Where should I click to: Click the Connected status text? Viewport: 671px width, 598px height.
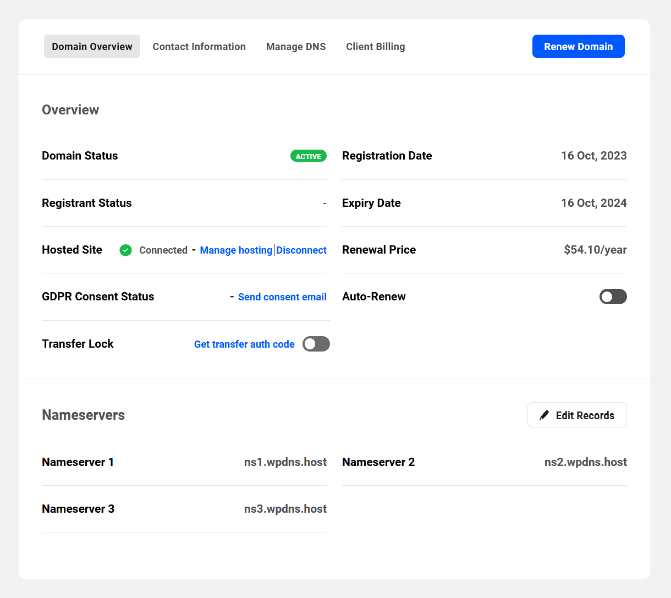tap(163, 250)
